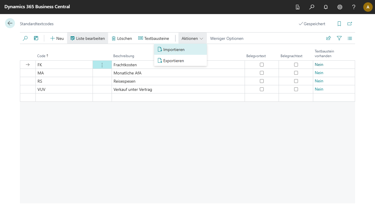Click the share icon in the toolbar

(329, 38)
